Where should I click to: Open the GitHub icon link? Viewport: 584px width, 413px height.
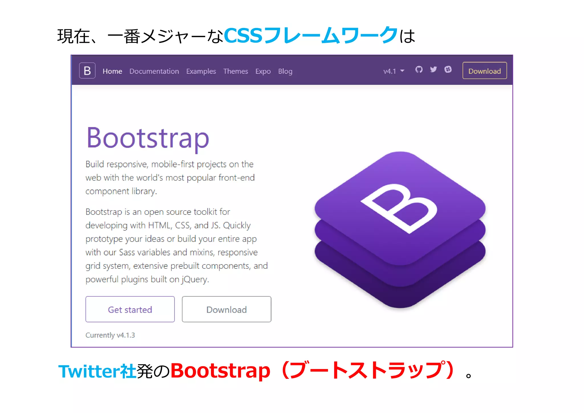pos(419,69)
